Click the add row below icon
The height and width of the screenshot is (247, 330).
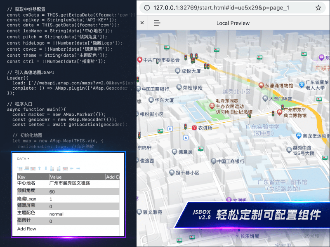pos(26,168)
